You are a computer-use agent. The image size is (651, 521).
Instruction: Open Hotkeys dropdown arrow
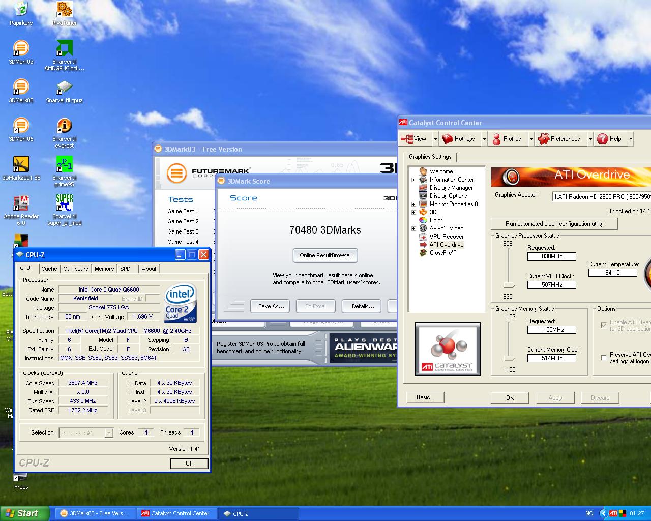coord(484,139)
